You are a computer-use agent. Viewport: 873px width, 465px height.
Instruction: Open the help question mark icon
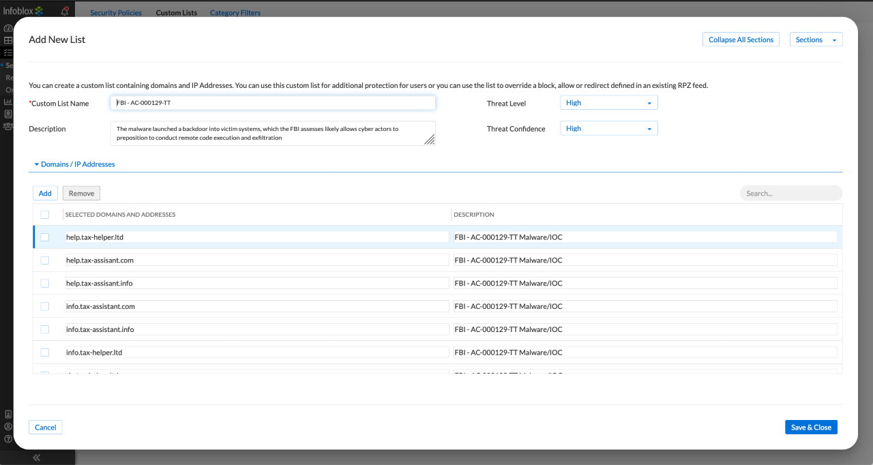8,438
